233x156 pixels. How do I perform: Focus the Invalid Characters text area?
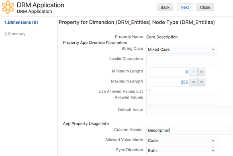[x=182, y=61]
